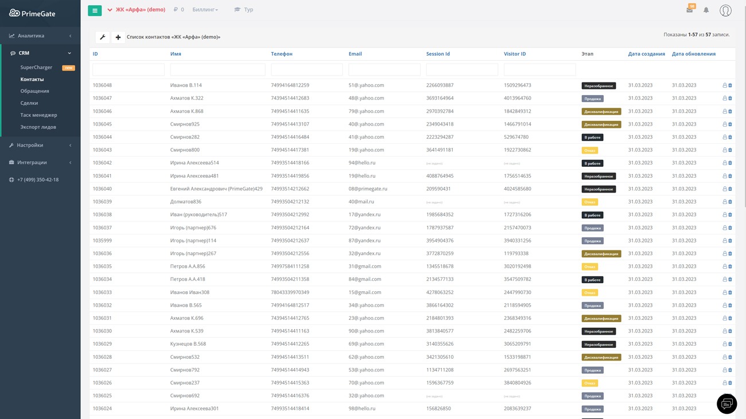Open the user profile avatar
The width and height of the screenshot is (746, 419).
coord(725,10)
